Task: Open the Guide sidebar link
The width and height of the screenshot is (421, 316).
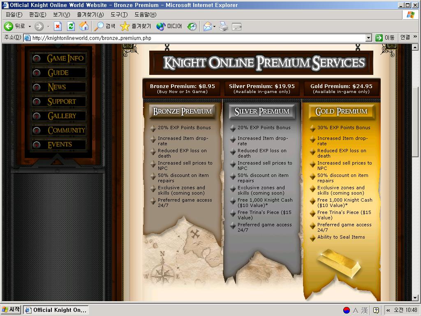Action: point(58,72)
